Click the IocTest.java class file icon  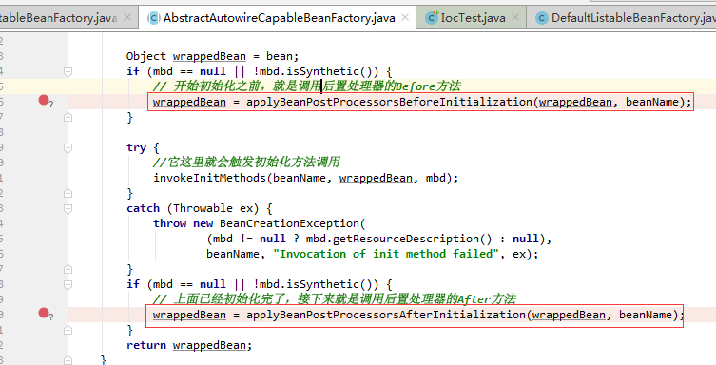point(432,18)
